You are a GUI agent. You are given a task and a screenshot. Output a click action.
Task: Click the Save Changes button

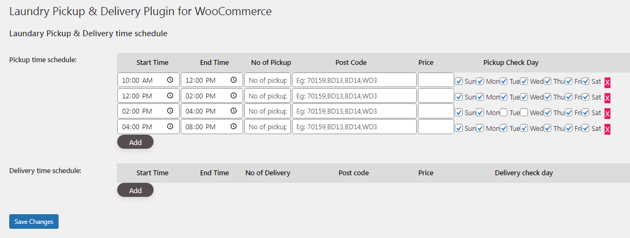34,222
